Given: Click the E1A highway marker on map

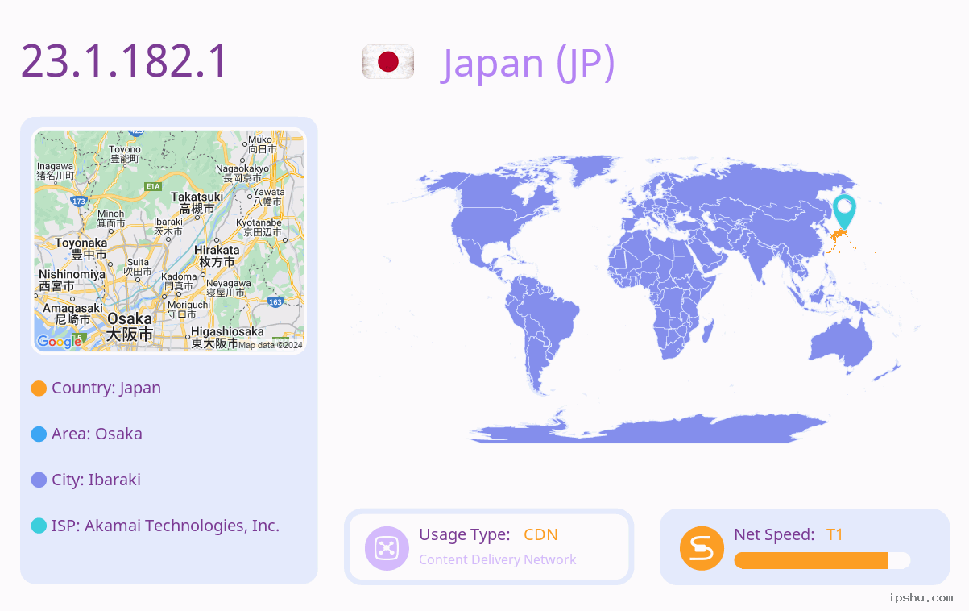Looking at the screenshot, I should point(153,186).
